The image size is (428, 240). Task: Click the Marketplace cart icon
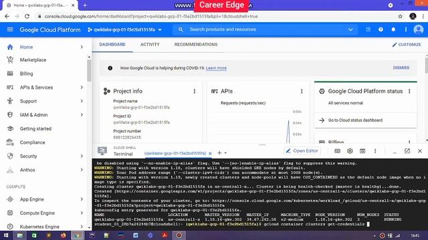tap(10, 60)
